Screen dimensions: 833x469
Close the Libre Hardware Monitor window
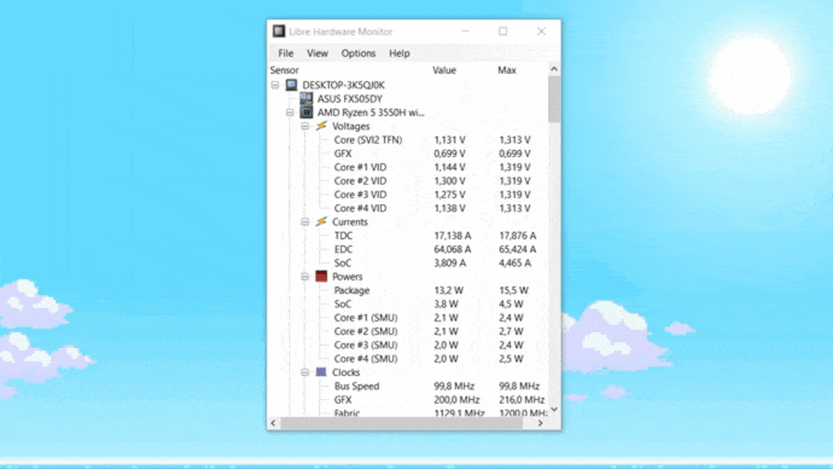click(541, 32)
